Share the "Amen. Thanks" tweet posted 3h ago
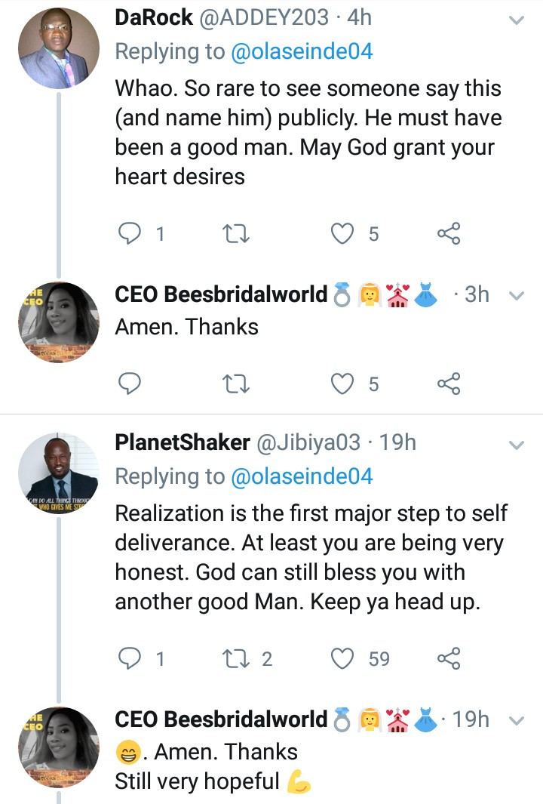The height and width of the screenshot is (804, 543). click(x=449, y=384)
